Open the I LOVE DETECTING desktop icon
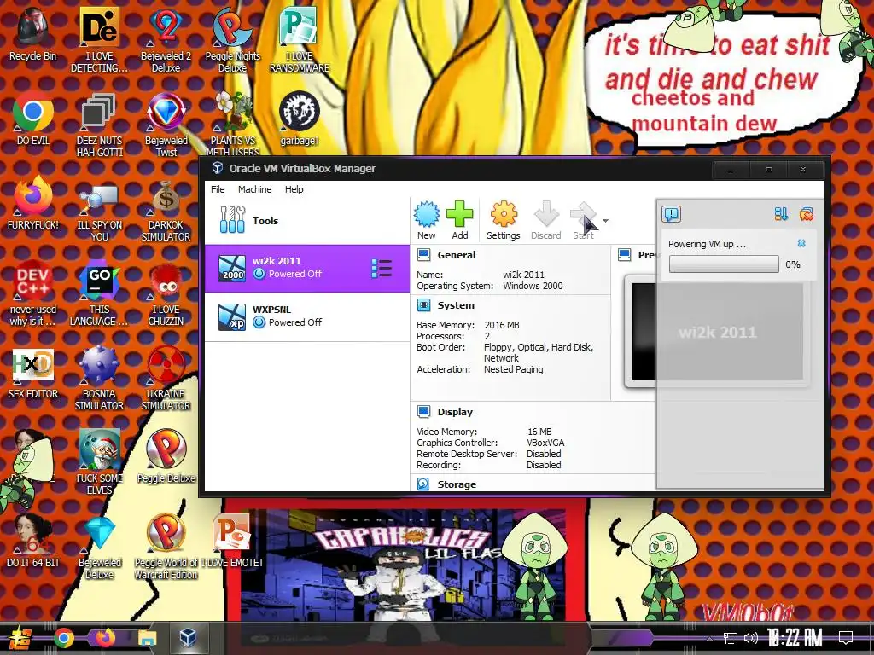Screen dimensions: 874x655 [99, 39]
